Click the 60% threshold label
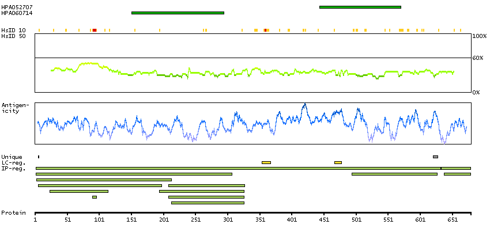 click(477, 58)
